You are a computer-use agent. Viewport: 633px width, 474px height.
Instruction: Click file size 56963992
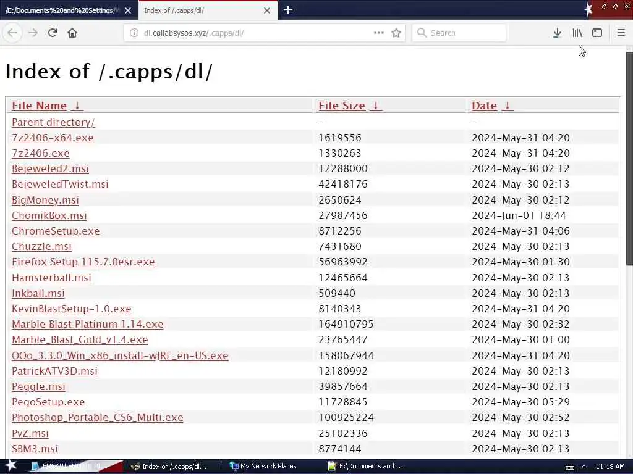pos(342,262)
